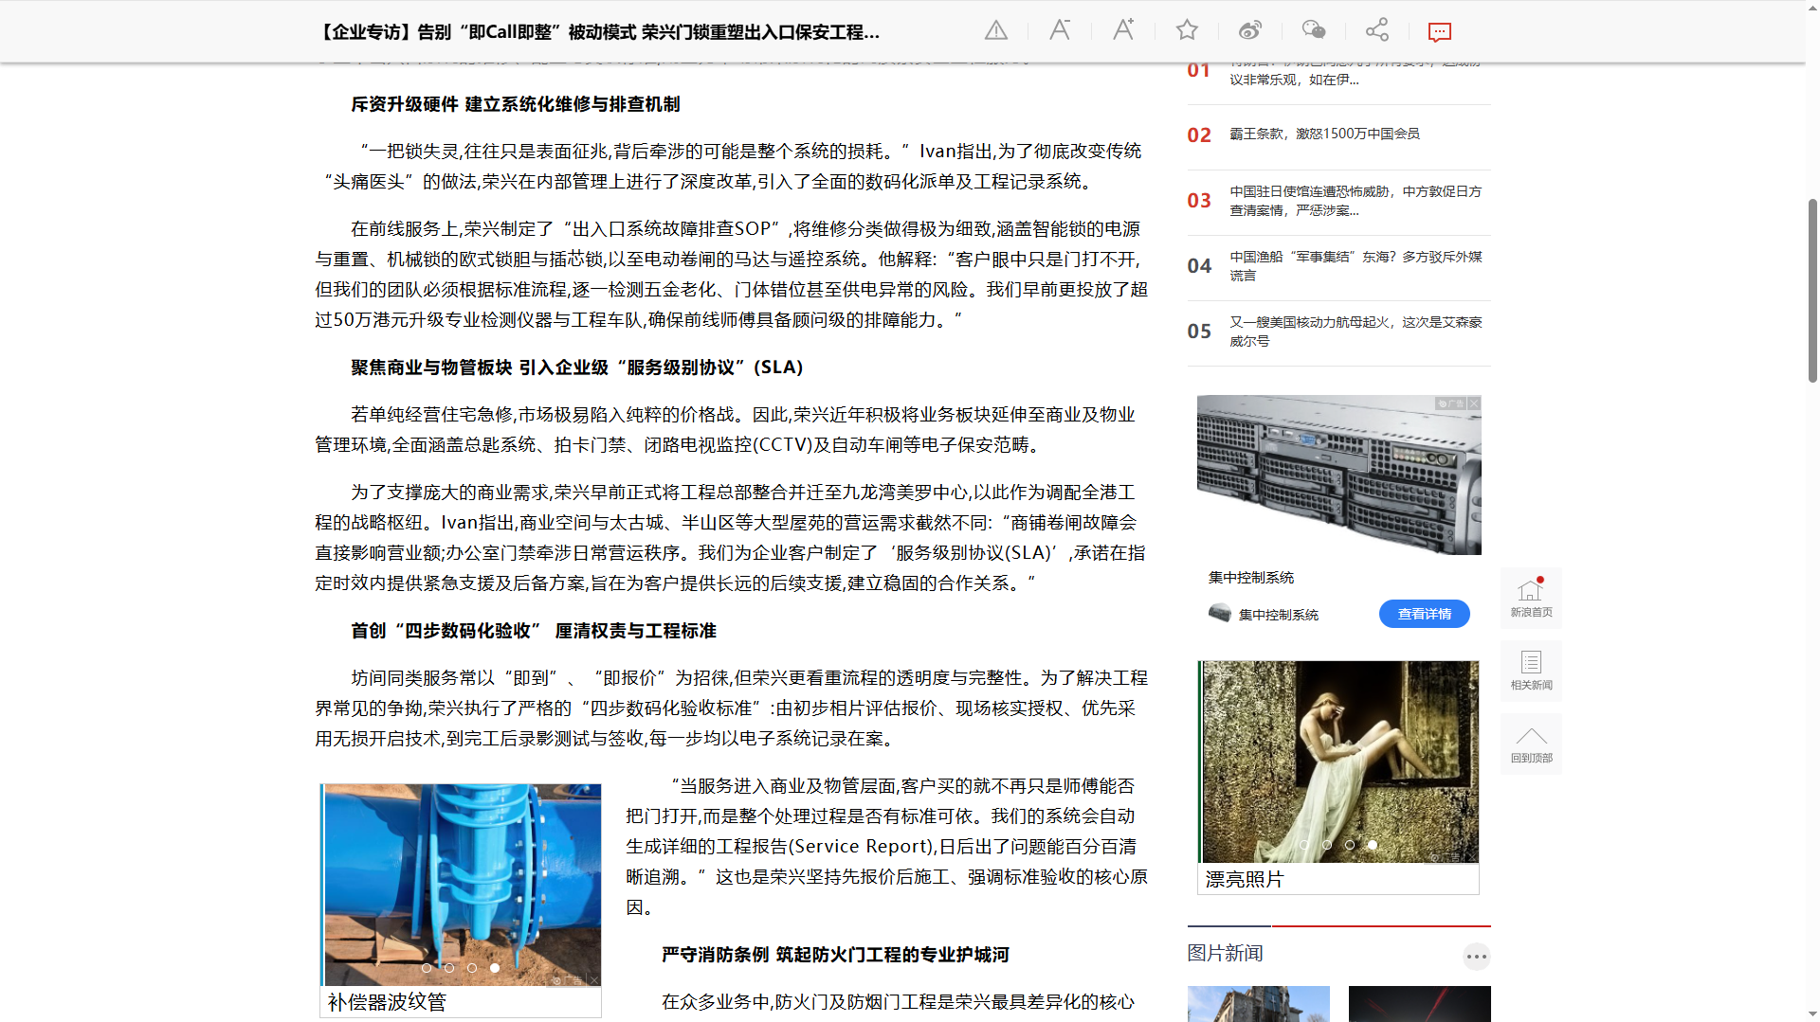Click the small server icon beside 集中控制系统
This screenshot has height=1022, width=1820.
pyautogui.click(x=1219, y=614)
